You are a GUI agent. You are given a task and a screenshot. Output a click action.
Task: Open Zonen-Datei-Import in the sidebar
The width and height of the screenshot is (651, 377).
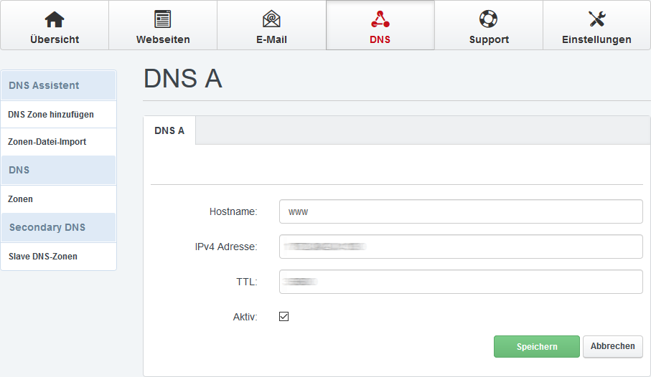(x=47, y=142)
